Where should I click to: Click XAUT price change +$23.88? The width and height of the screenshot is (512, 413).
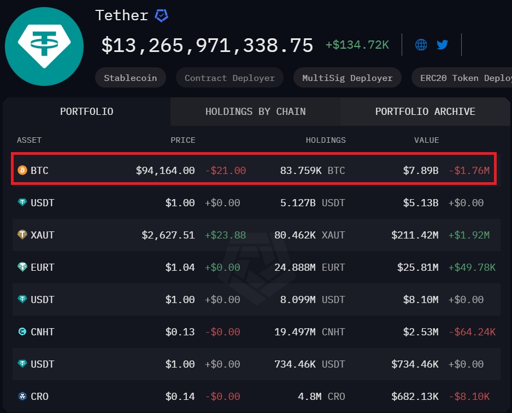pyautogui.click(x=225, y=235)
